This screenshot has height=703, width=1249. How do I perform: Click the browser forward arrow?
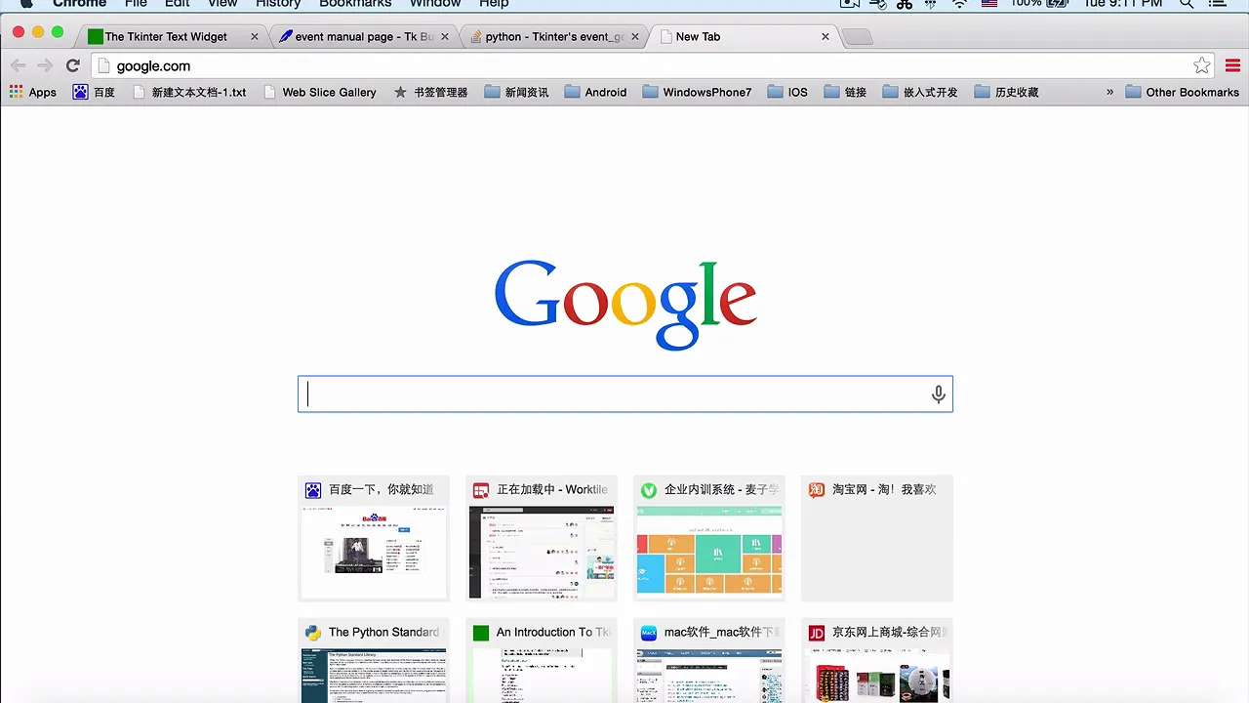coord(45,65)
